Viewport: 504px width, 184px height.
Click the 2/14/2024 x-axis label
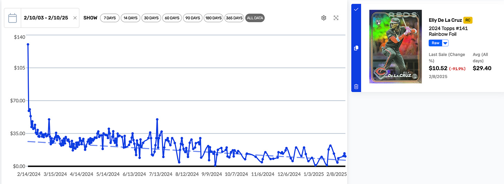click(x=28, y=174)
